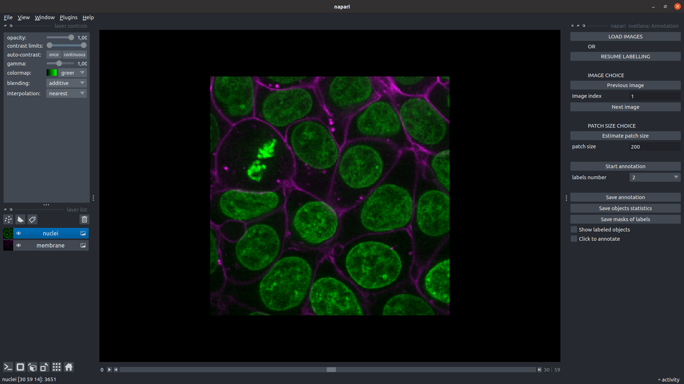
Task: Toggle 2D/3D ndisplay view icon
Action: [x=20, y=367]
